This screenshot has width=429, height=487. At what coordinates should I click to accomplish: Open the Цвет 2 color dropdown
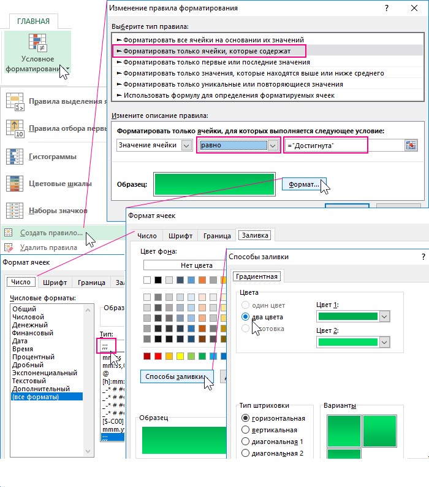(x=384, y=342)
